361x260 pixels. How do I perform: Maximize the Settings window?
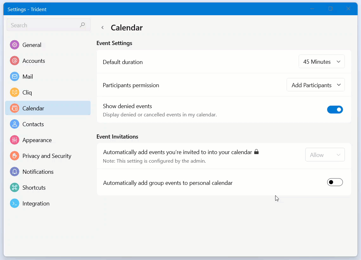(330, 9)
